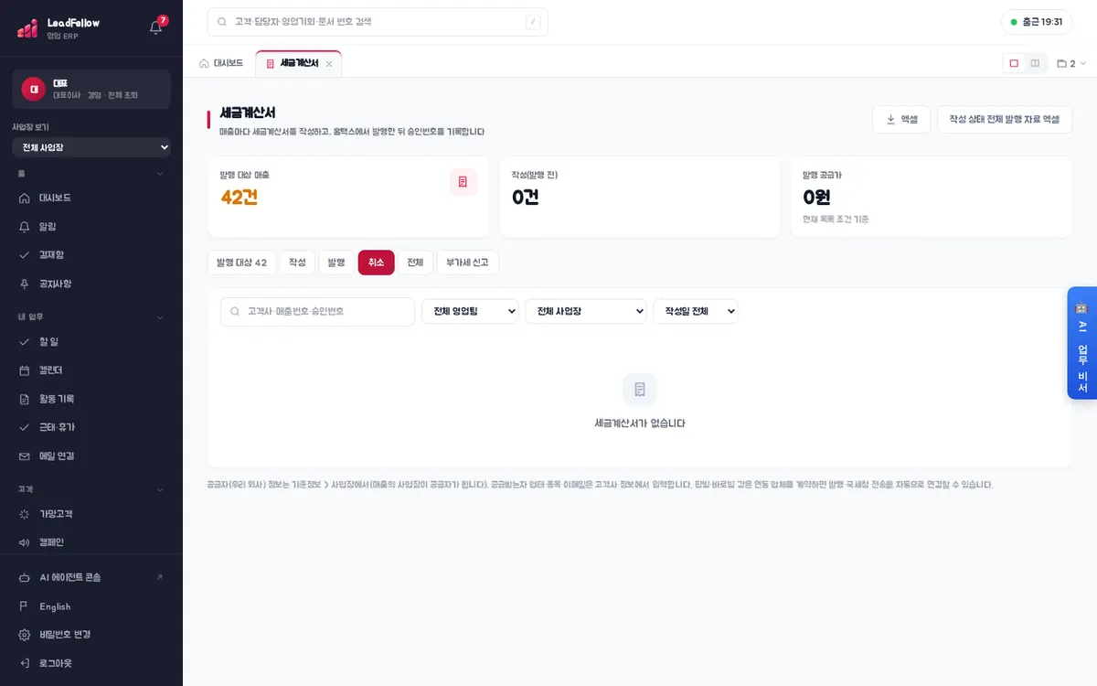Click the LeadFellow logo icon

[27, 28]
